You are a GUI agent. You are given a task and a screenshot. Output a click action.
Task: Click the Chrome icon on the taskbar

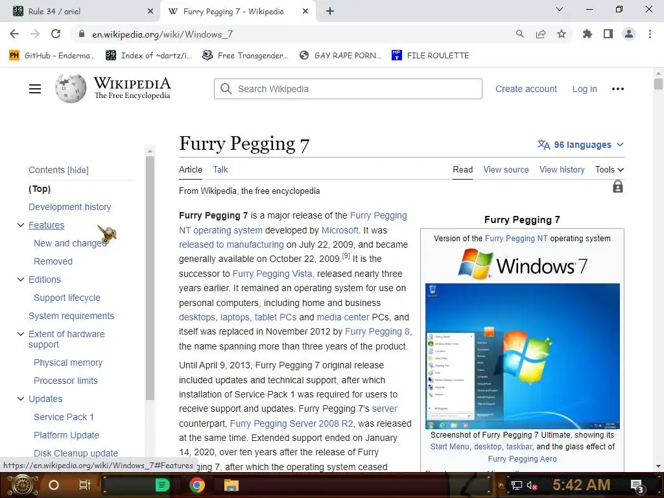pyautogui.click(x=197, y=485)
